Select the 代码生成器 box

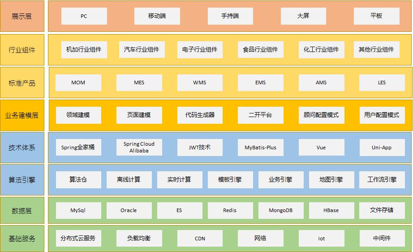click(x=200, y=115)
